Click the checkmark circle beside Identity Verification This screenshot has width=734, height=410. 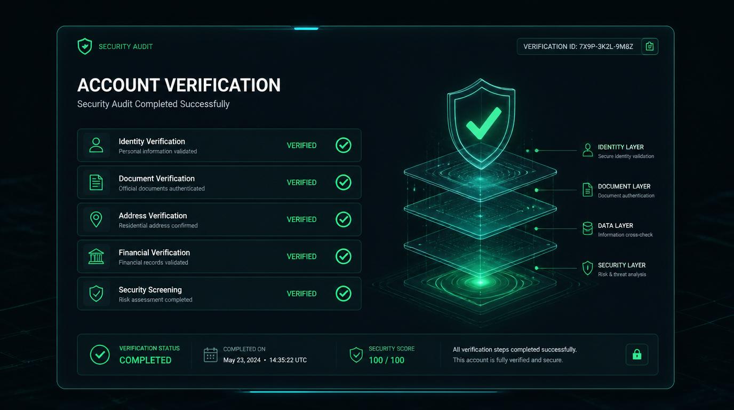point(344,145)
